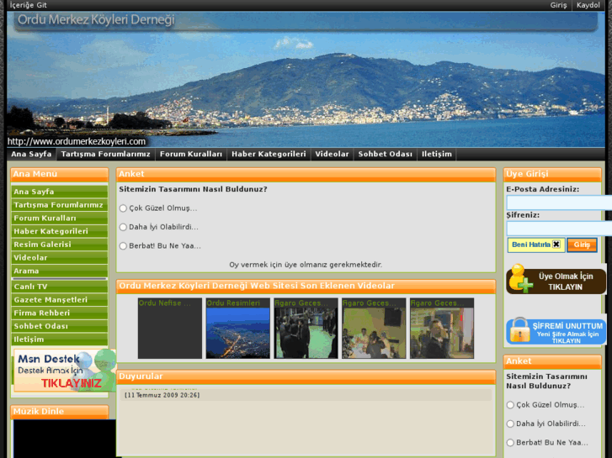Click the announcement dated 11 Temmuz 2009
612x458 pixels.
(x=306, y=394)
